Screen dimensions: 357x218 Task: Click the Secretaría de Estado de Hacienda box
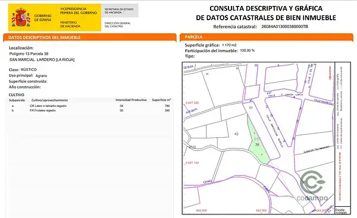pos(120,11)
